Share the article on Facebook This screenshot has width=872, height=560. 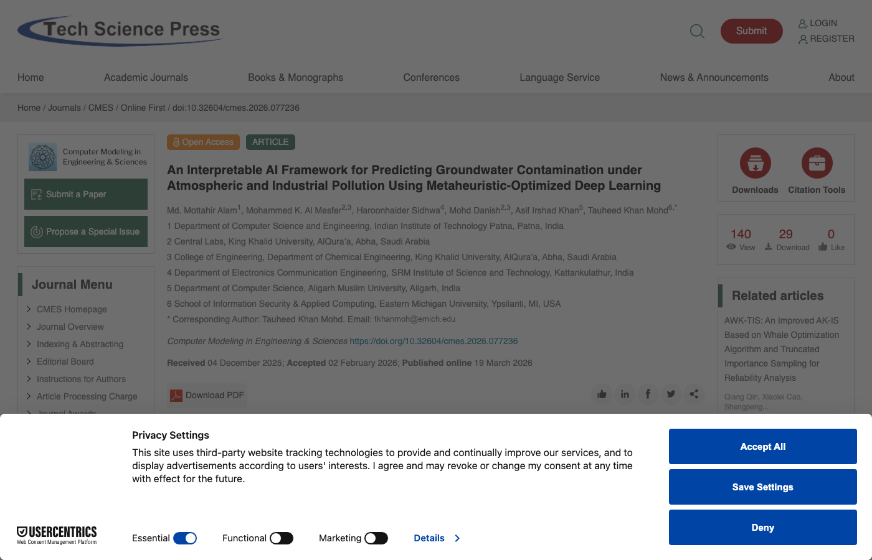pos(648,394)
